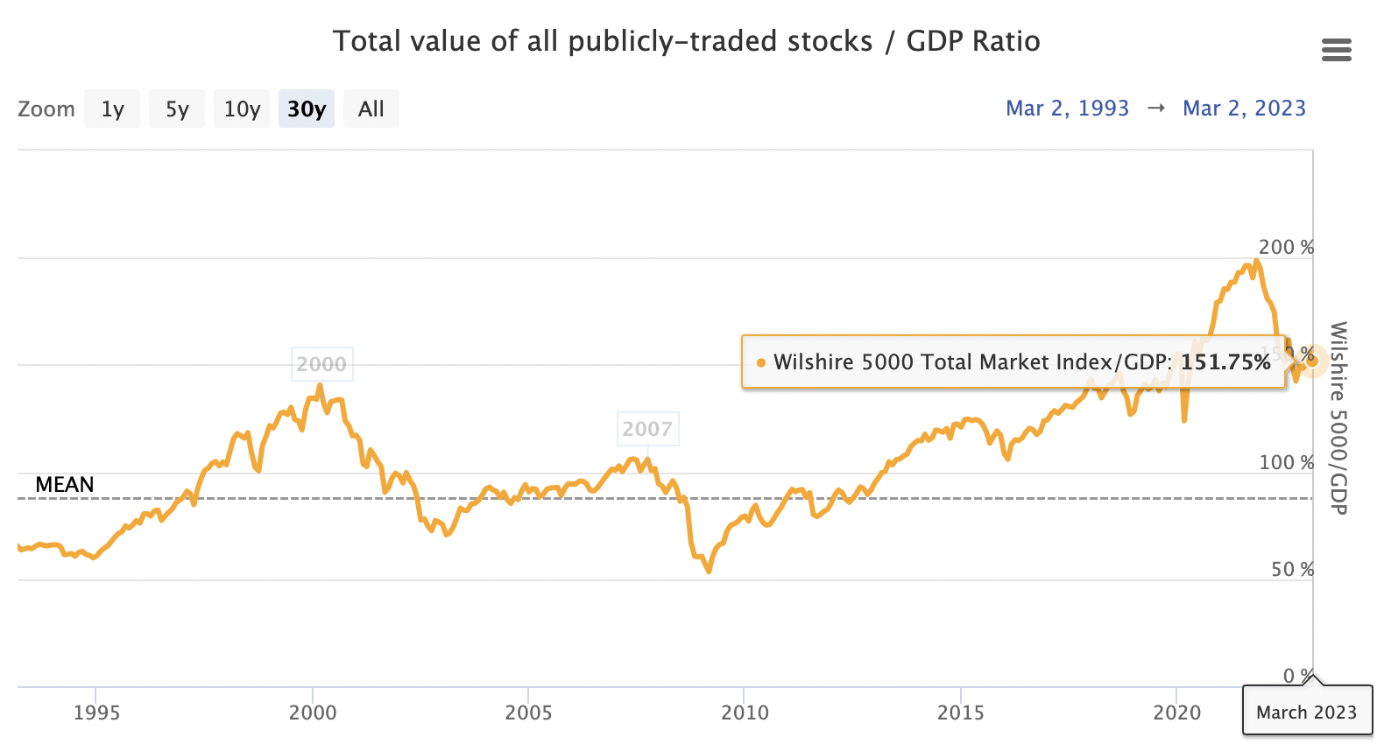Viewport: 1384px width, 751px height.
Task: Click the orange tooltip series bullet
Action: pos(760,362)
